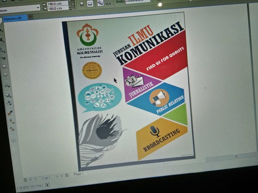
Task: Switch to the Hanum.cdr document tab
Action: tap(15, 18)
